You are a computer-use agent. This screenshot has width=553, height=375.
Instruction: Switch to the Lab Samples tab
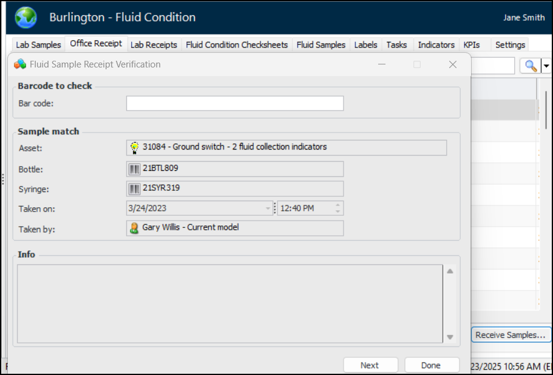tap(38, 45)
